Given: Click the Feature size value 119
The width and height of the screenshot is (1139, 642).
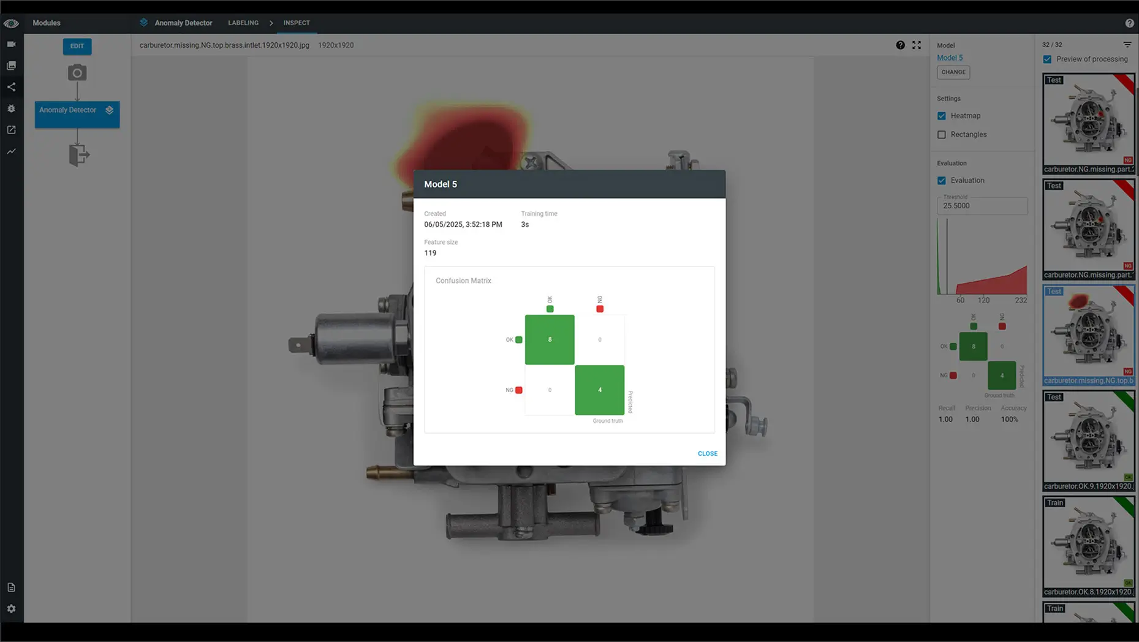Looking at the screenshot, I should tap(430, 253).
